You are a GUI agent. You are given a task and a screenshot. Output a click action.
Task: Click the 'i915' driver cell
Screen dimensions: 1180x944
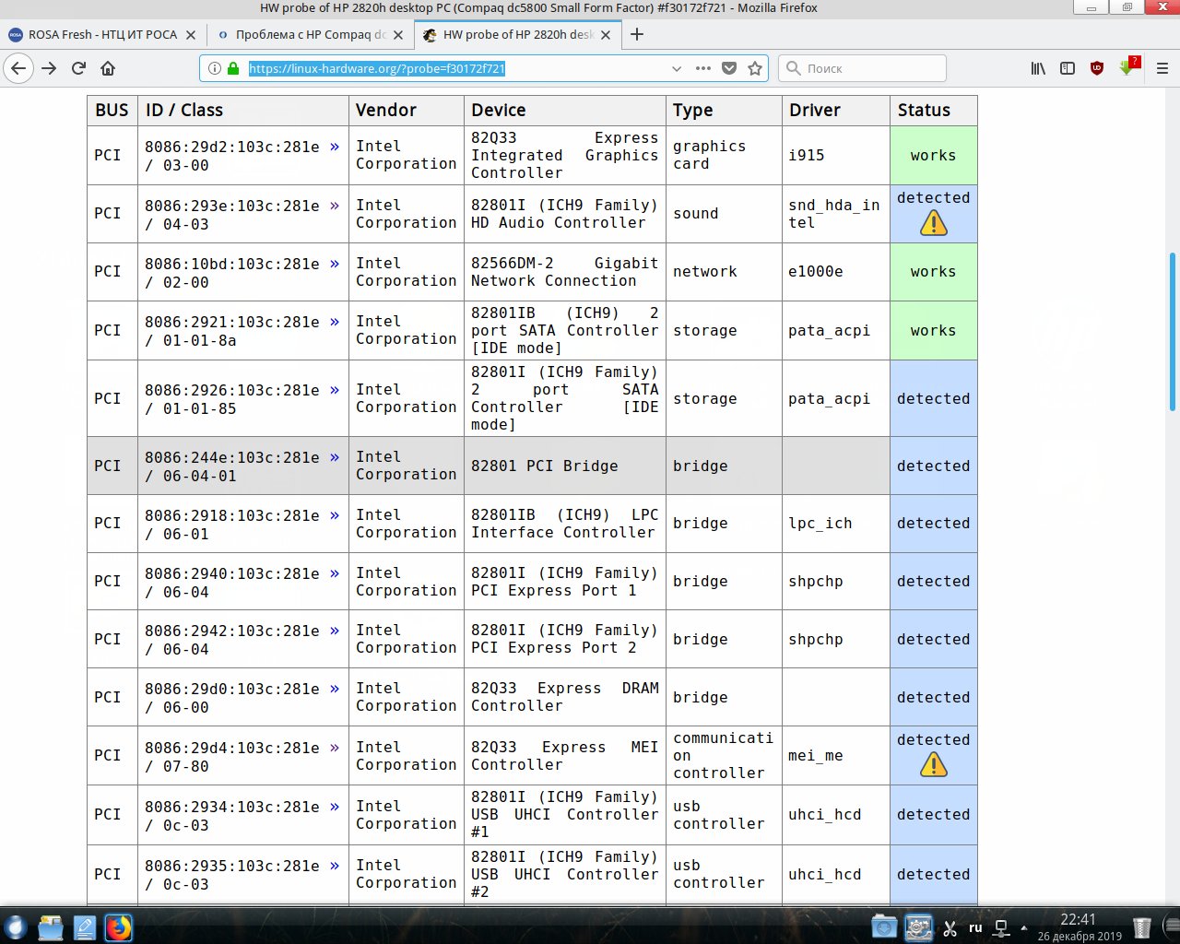coord(835,156)
